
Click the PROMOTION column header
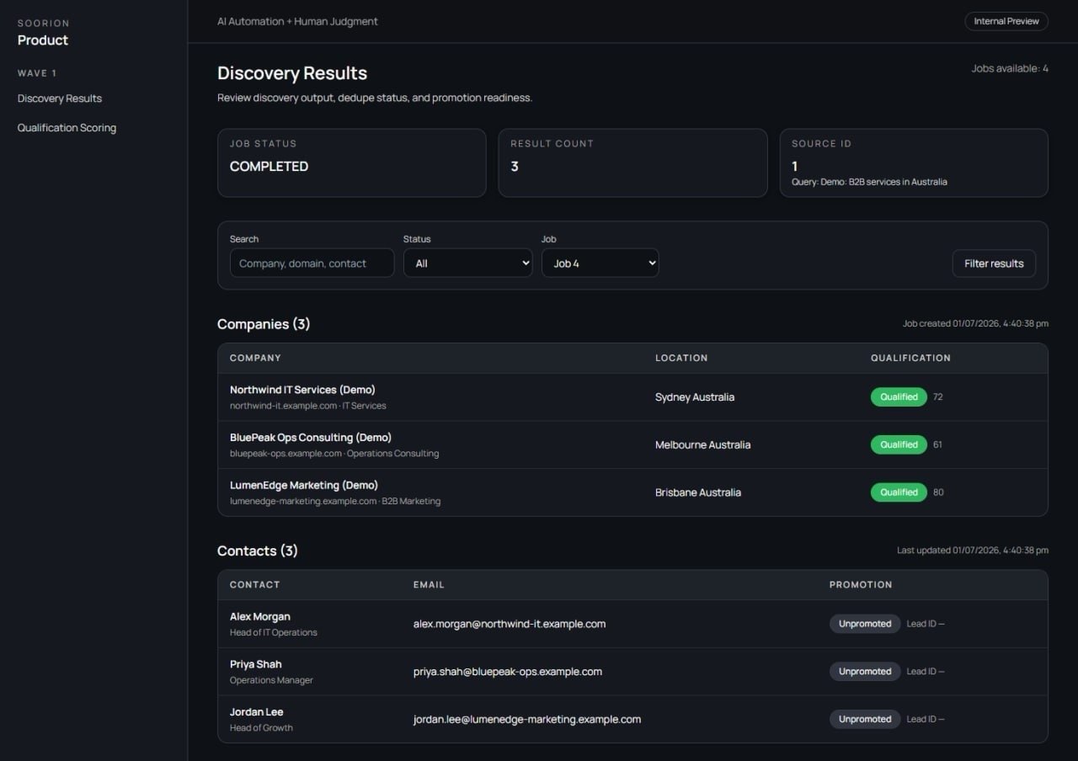point(861,584)
